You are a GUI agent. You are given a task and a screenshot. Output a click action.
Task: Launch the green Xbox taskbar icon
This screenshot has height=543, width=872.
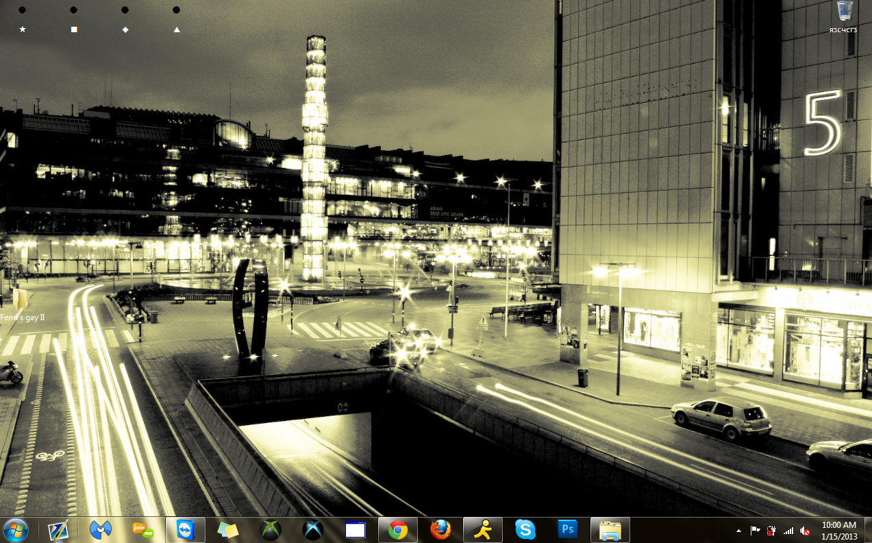tap(271, 530)
